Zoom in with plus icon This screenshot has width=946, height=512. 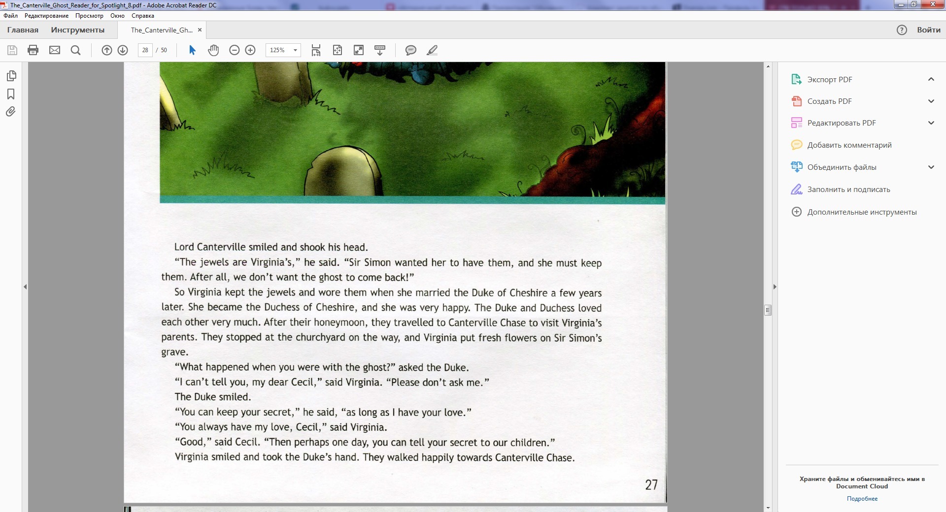pos(250,50)
